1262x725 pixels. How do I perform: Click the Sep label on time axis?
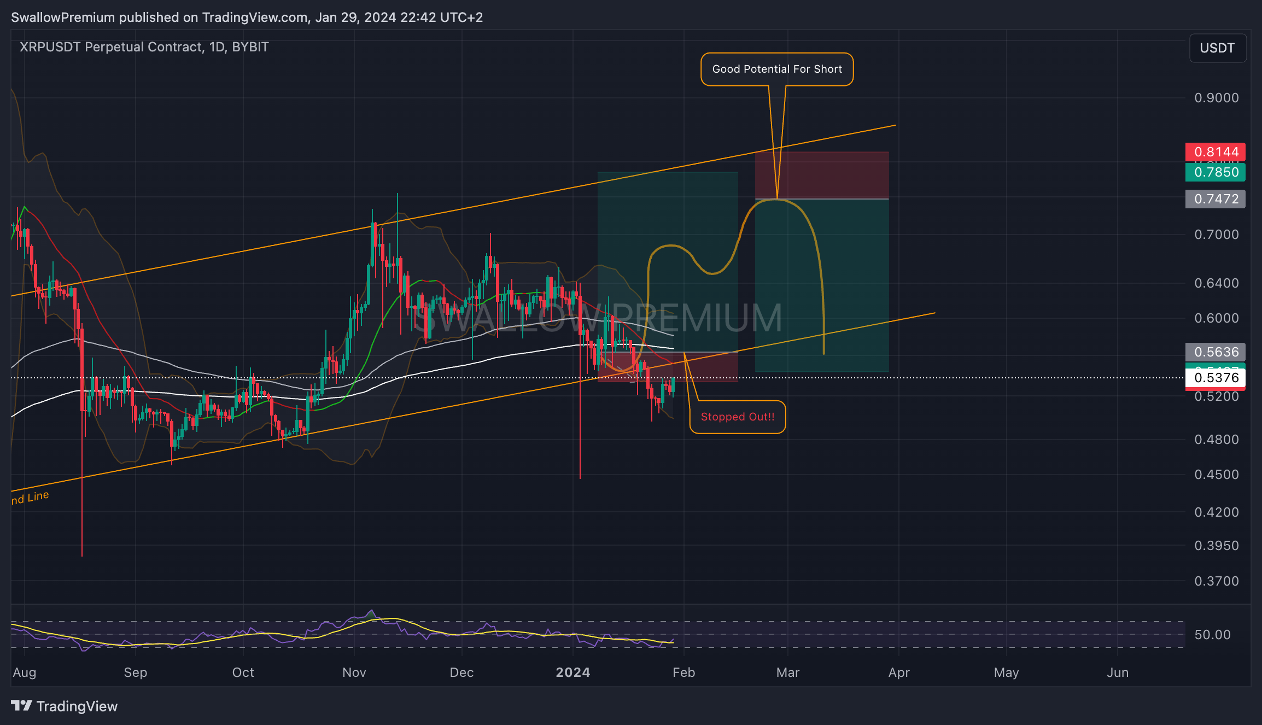click(x=136, y=673)
